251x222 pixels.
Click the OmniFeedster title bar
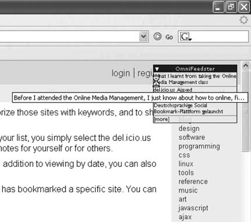[x=195, y=68]
